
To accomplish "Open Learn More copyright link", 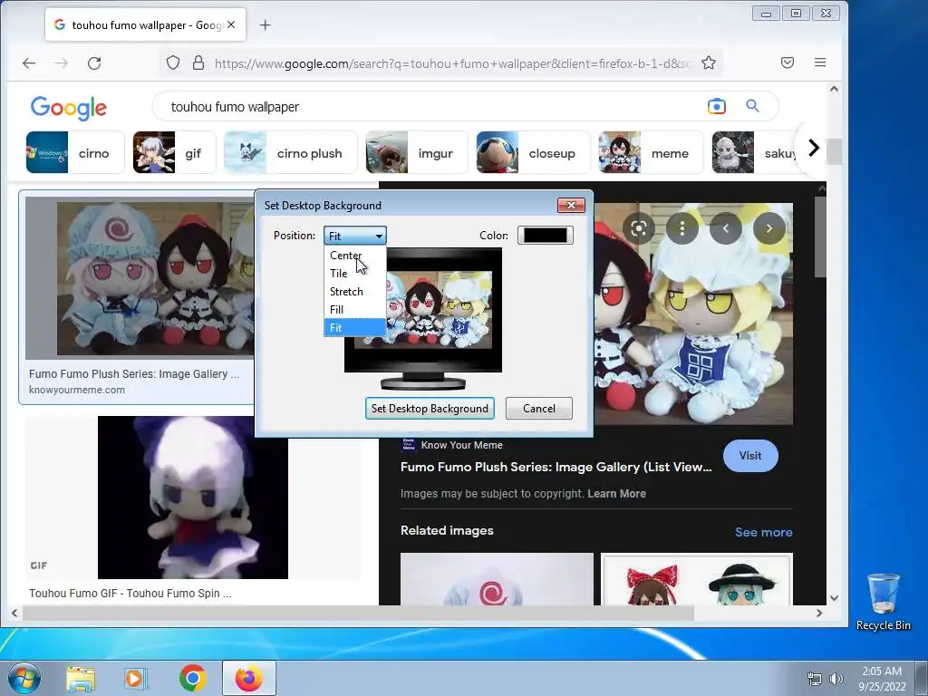I will 616,494.
